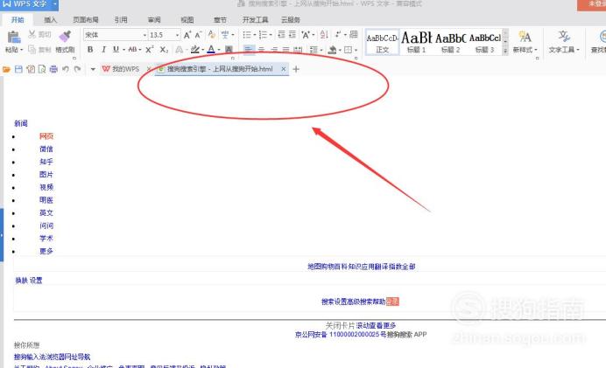Click the decrease indent icon
Image resolution: width=606 pixels, height=368 pixels.
[281, 35]
